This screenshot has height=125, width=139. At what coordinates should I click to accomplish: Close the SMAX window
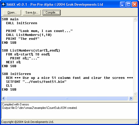[x=135, y=4]
